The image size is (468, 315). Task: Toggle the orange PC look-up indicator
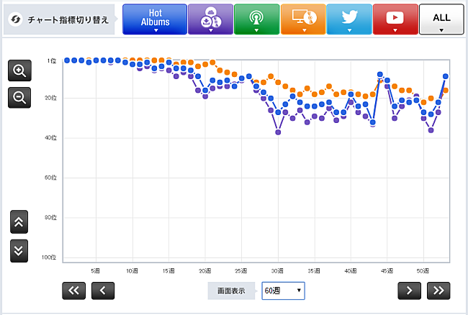pos(302,19)
